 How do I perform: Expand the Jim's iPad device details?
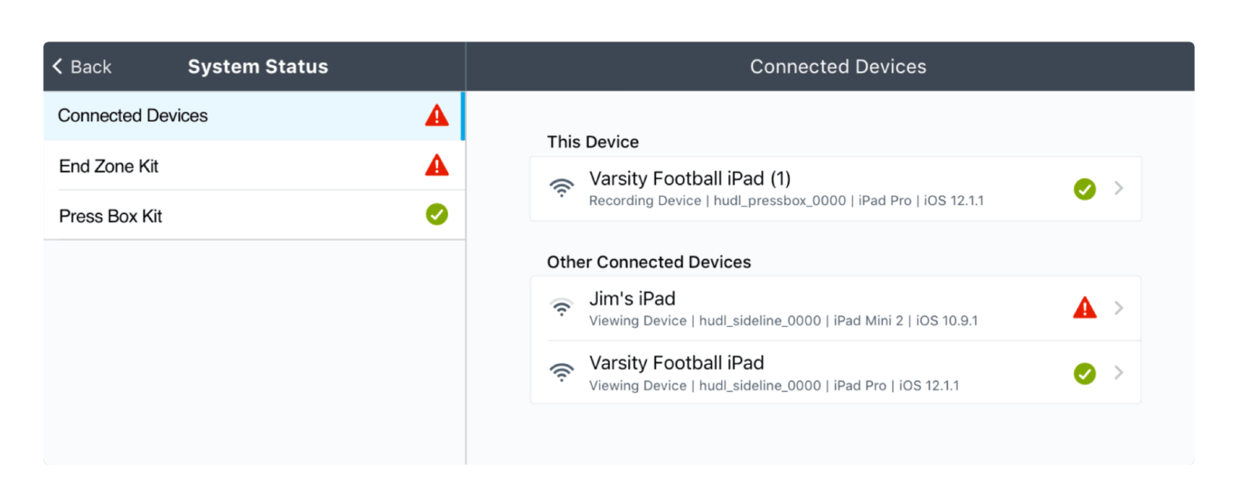1119,308
